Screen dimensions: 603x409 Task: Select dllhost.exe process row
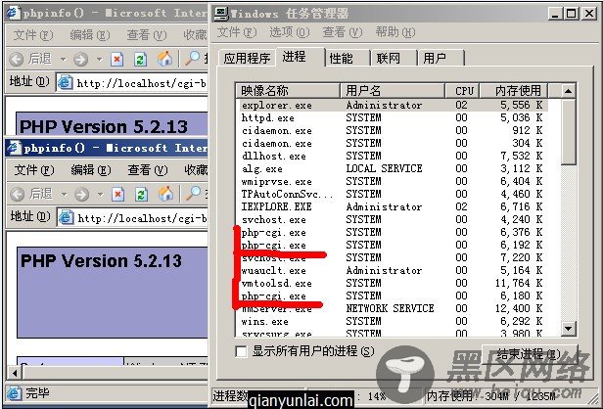[x=393, y=156]
